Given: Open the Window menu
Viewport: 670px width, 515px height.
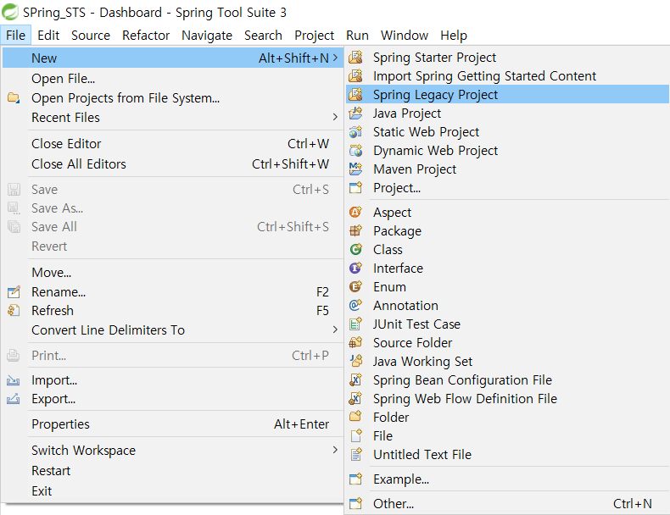Looking at the screenshot, I should pyautogui.click(x=405, y=35).
